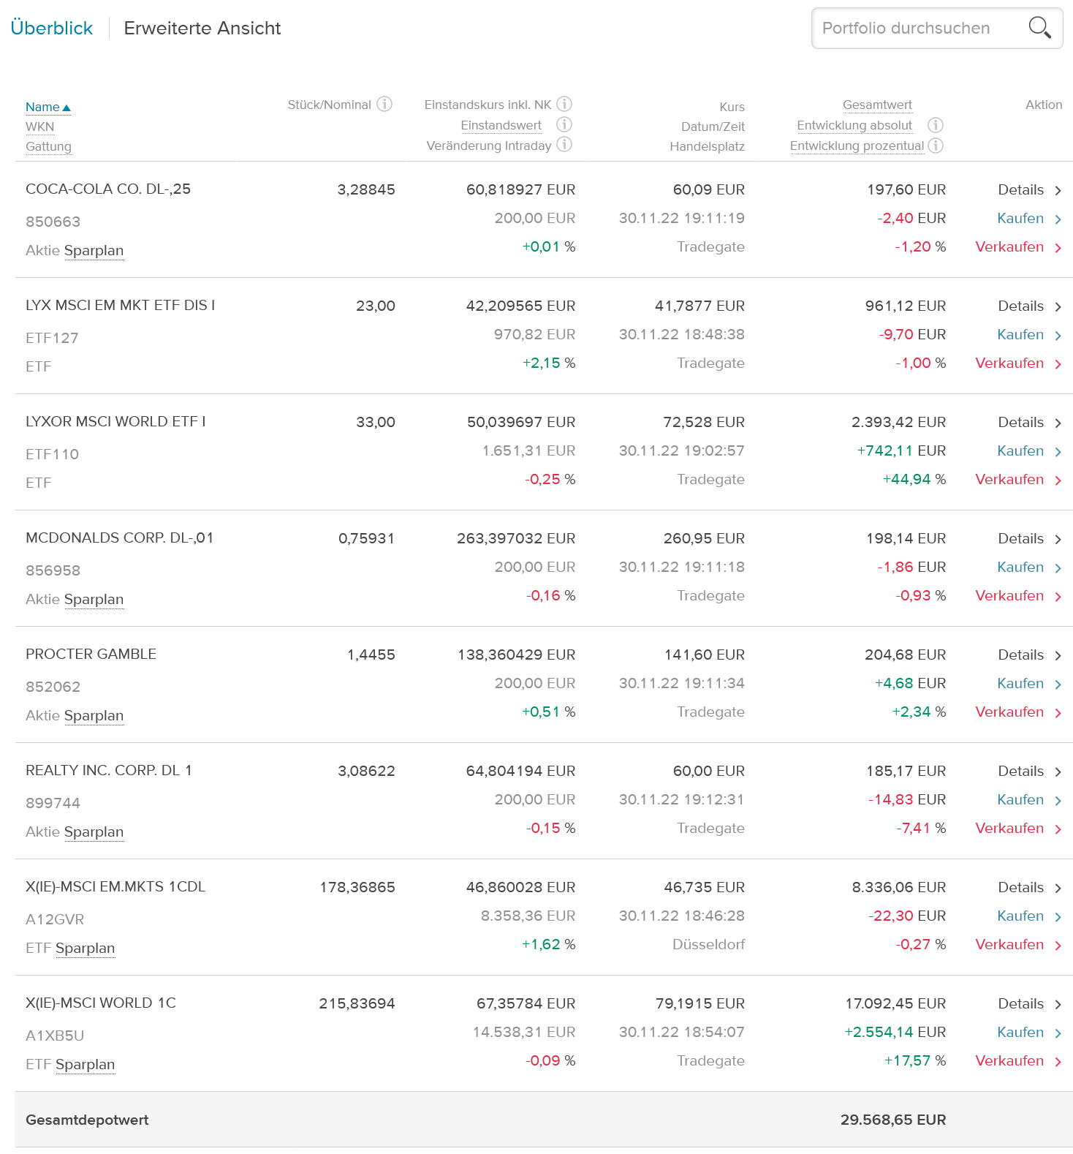Select LYXOR MSCI WORLD ETF I name

pos(115,421)
